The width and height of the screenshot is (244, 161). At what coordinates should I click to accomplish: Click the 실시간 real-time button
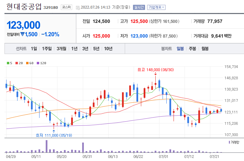139,7
